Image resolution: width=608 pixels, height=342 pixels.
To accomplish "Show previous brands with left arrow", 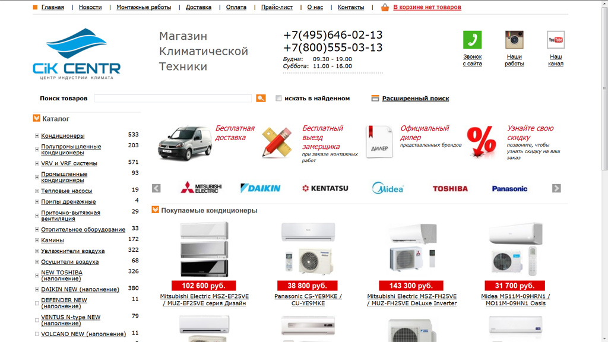I will (x=156, y=188).
